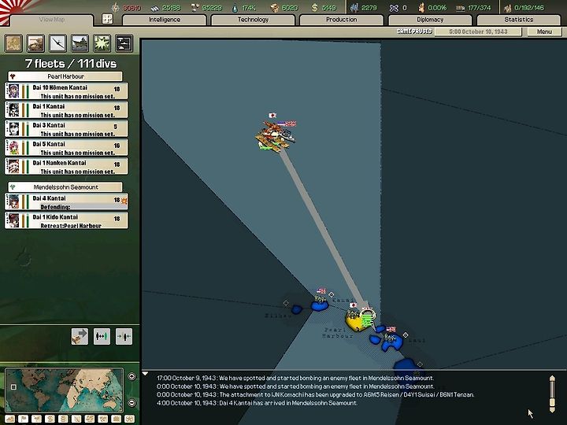
Task: Click the Dai 4 Kantai arrived message
Action: 257,403
